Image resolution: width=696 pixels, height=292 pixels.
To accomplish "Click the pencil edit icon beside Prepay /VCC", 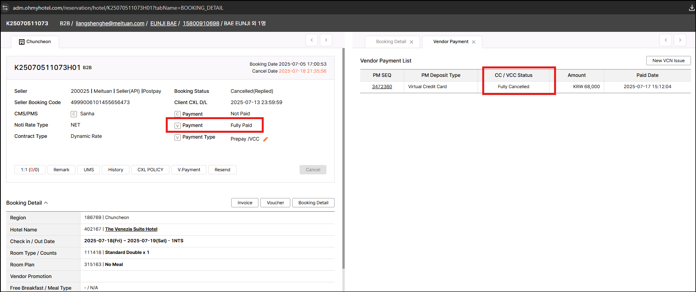I will point(266,139).
